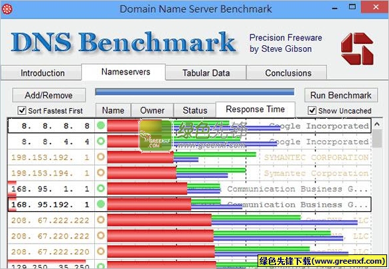
Task: Click the vertical scrollbar thumb
Action: (x=377, y=138)
